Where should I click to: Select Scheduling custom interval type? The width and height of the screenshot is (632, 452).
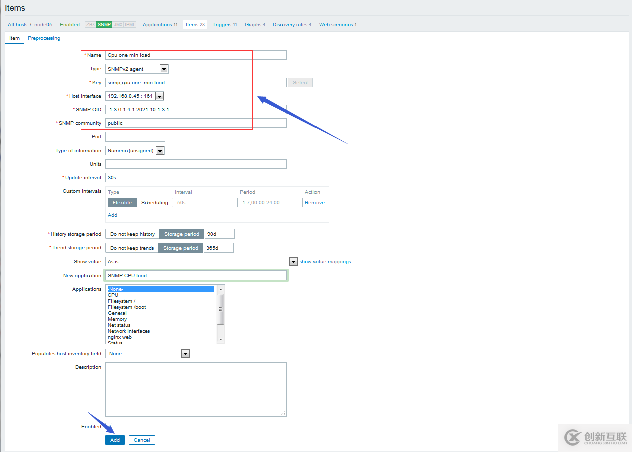click(155, 202)
